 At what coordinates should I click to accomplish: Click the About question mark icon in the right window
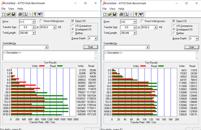point(136,14)
